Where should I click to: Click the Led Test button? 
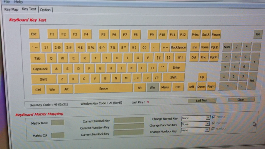click(202, 101)
